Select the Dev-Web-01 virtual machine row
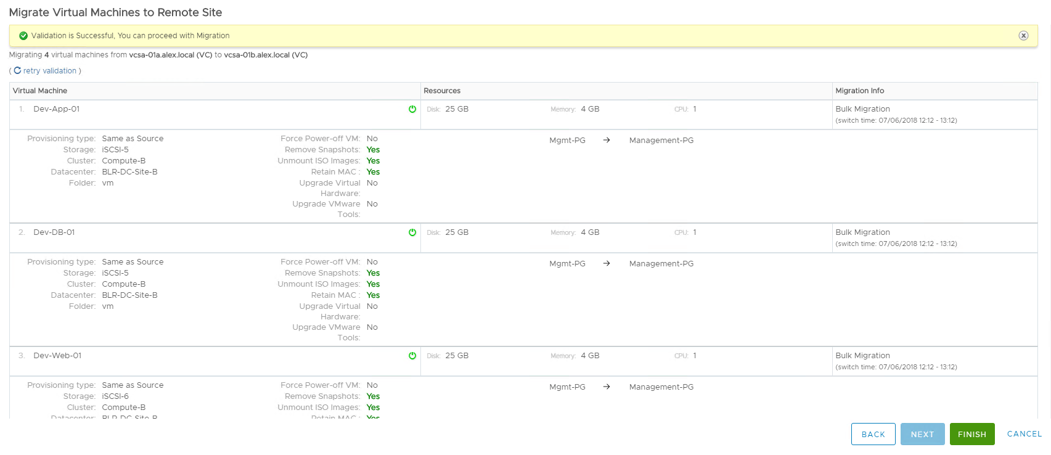 click(57, 356)
